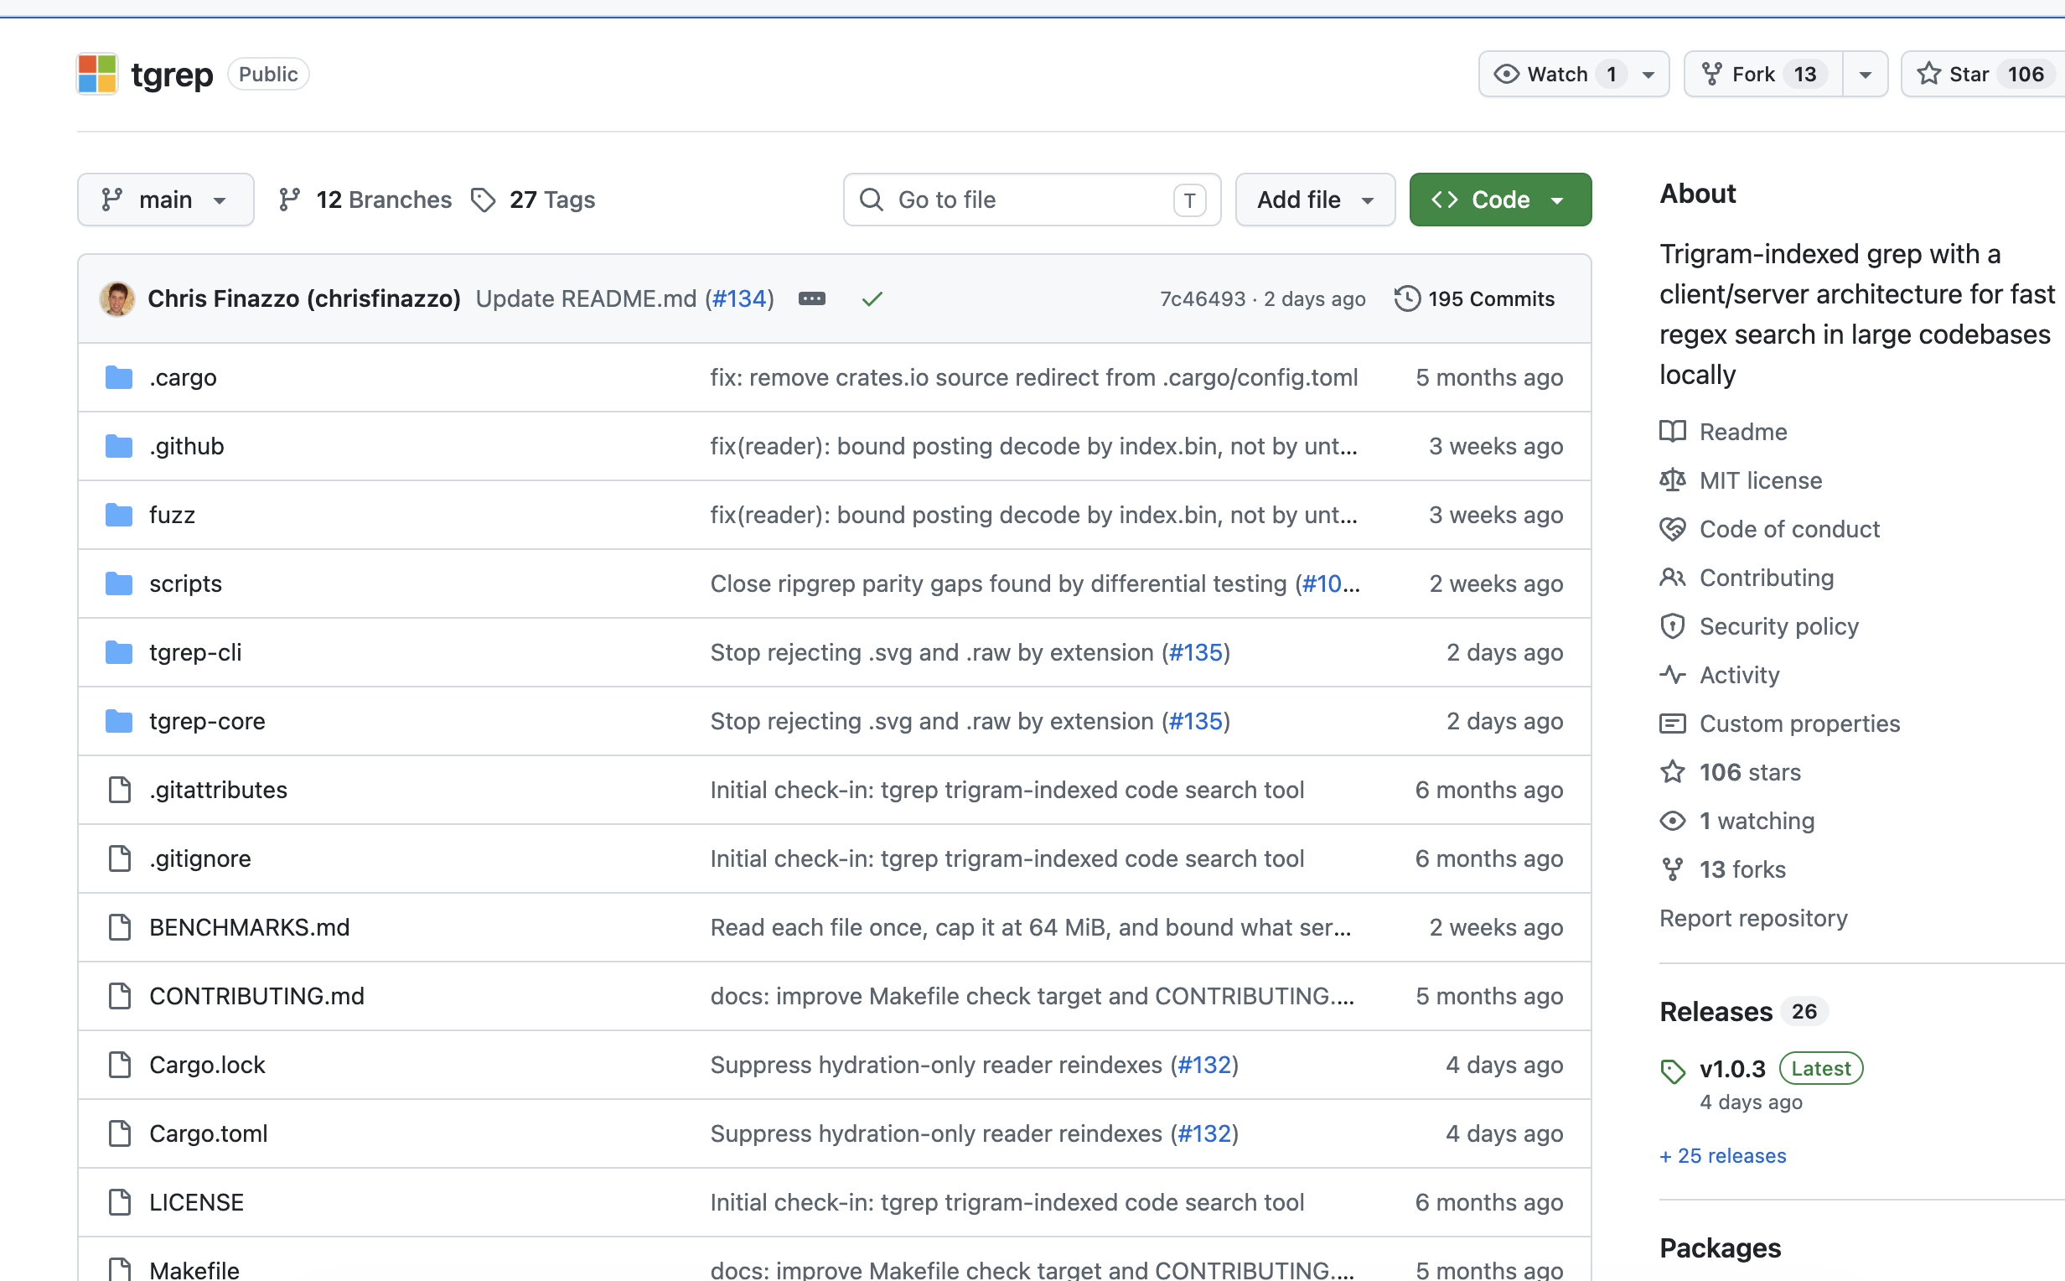
Task: Focus the Go to file search field
Action: [1031, 200]
